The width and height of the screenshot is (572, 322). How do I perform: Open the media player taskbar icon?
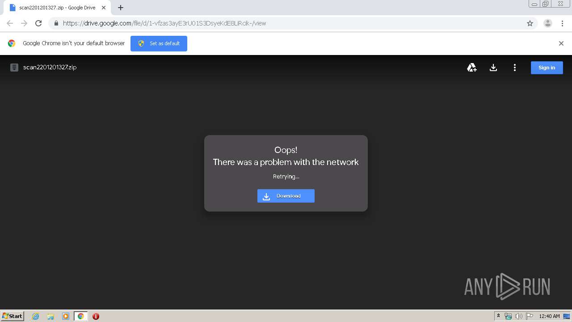tap(66, 316)
